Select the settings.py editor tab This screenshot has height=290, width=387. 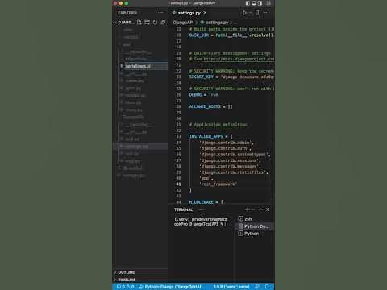[189, 13]
